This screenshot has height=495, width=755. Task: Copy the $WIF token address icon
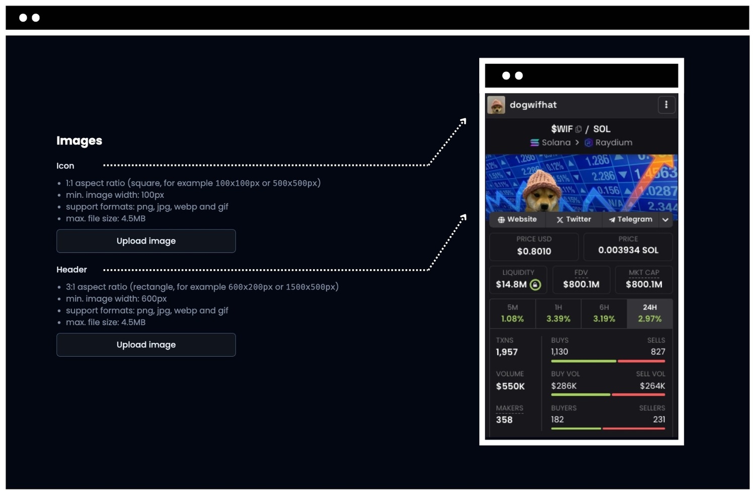pos(578,129)
